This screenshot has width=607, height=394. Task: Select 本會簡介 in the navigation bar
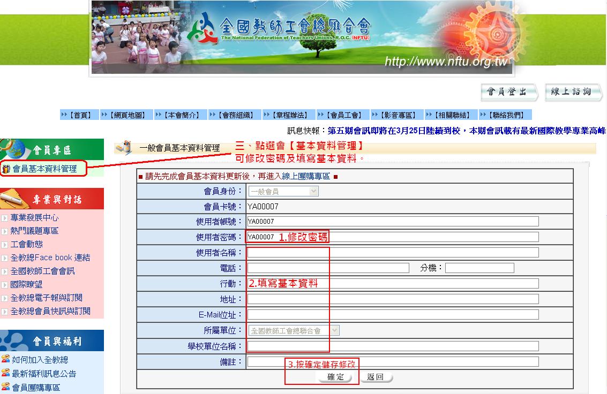181,115
